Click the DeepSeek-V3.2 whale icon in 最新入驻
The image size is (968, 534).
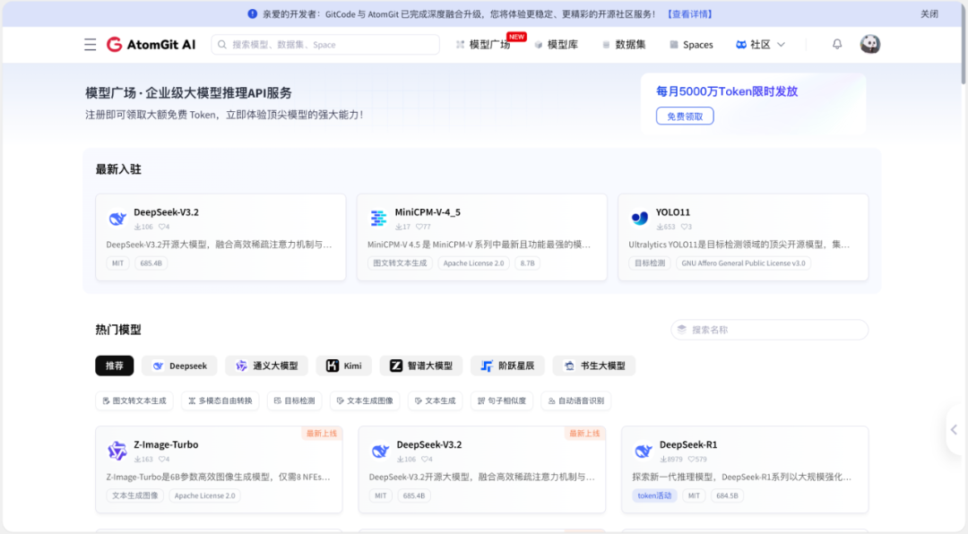tap(117, 218)
